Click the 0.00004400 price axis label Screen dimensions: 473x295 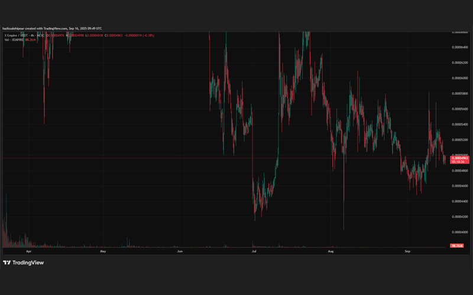pos(460,201)
